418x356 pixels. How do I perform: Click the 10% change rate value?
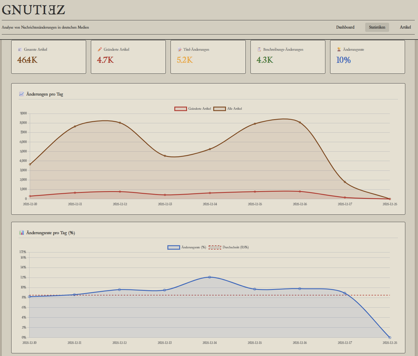coord(343,60)
